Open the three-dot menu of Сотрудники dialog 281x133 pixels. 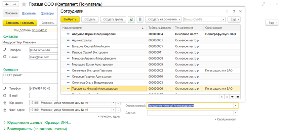[227, 11]
